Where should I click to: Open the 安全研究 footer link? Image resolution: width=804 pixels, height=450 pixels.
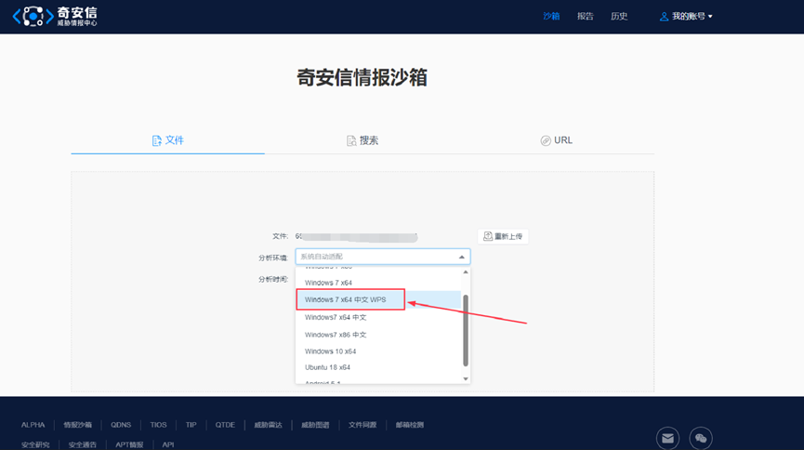click(x=35, y=444)
